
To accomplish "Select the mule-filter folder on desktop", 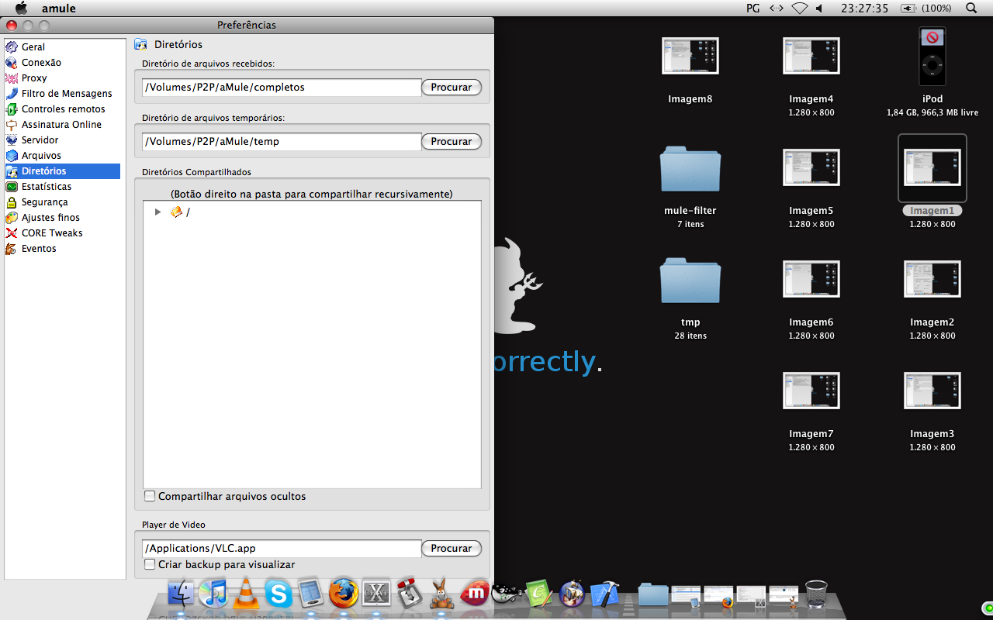I will tap(690, 170).
